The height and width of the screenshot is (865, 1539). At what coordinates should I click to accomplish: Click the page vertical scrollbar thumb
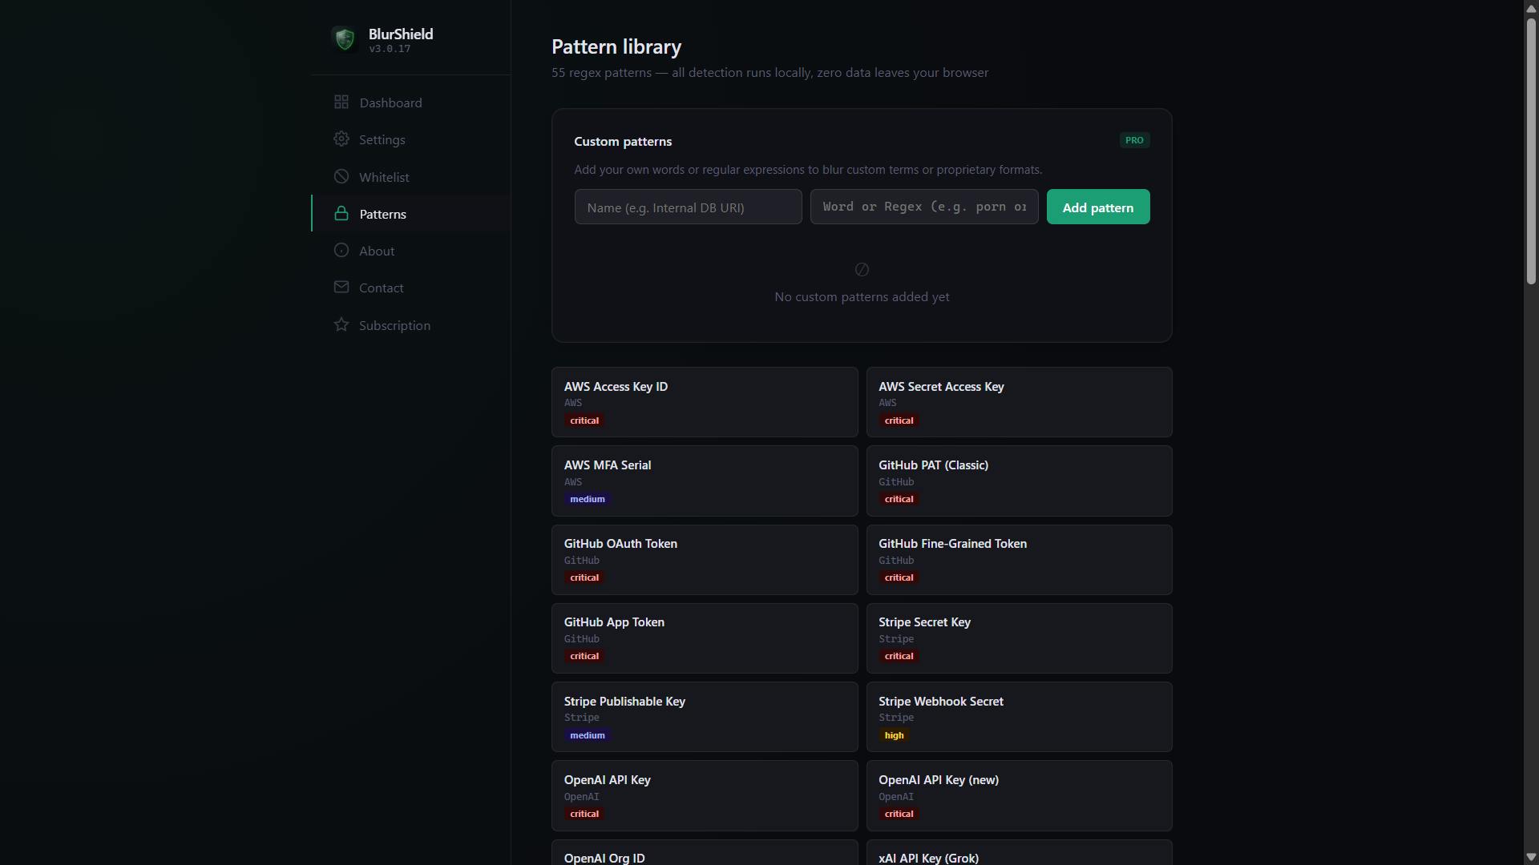pos(1531,150)
